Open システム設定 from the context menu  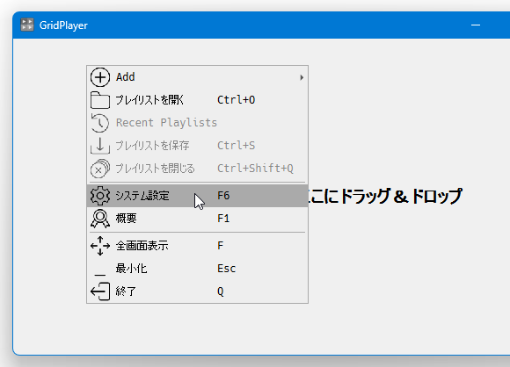[198, 196]
